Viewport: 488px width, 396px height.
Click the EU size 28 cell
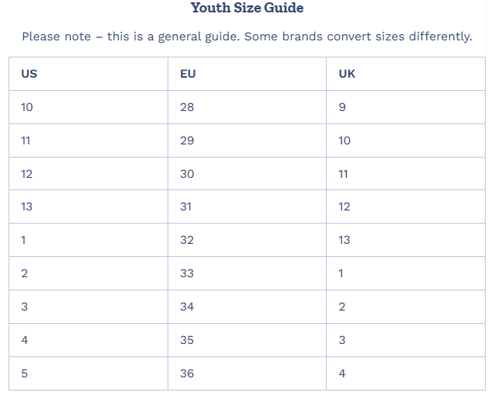pos(247,107)
